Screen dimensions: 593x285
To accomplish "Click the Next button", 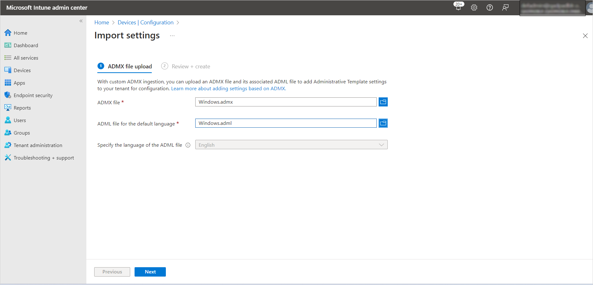I will [150, 272].
